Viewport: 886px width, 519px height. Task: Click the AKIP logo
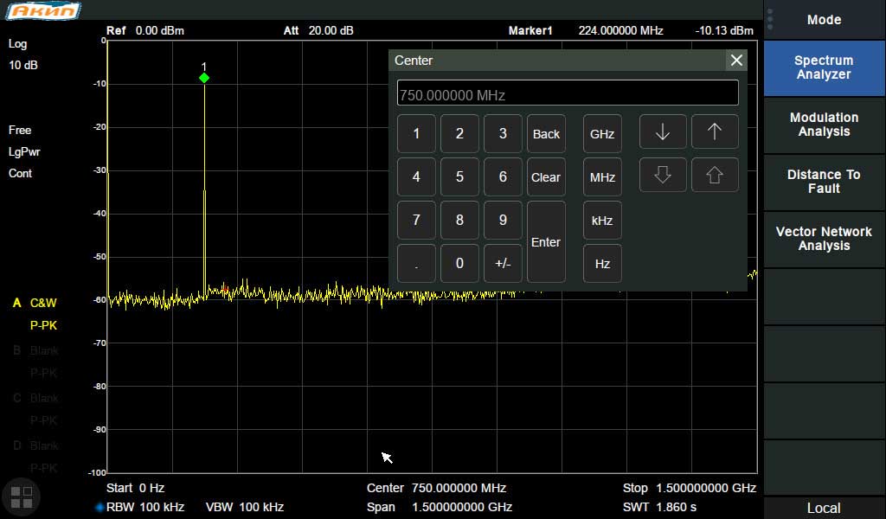[x=43, y=10]
